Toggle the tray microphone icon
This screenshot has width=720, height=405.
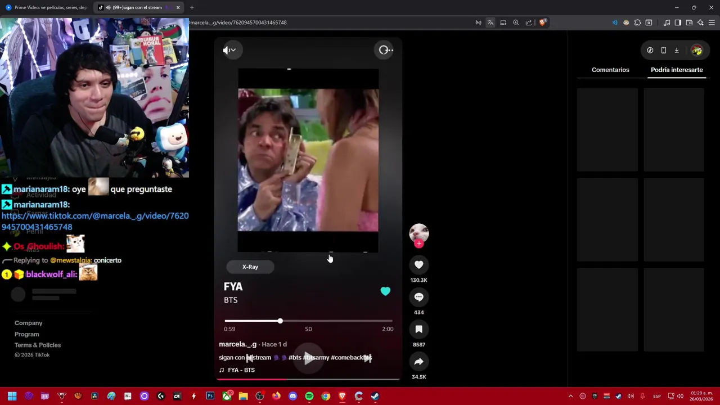tap(642, 396)
